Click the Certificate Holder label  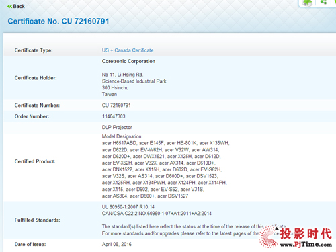36,78
